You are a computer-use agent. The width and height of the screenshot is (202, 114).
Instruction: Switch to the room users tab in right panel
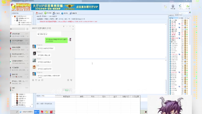tap(179, 15)
